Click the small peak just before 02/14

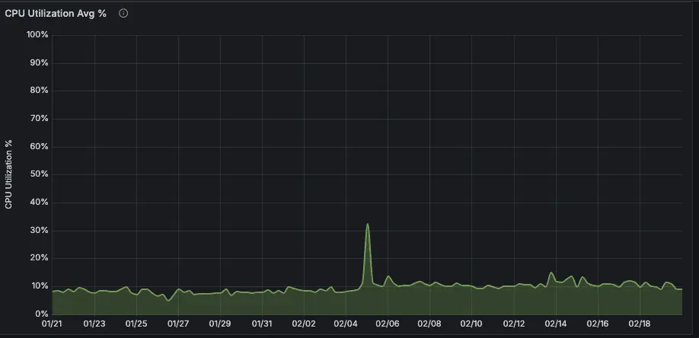click(x=551, y=273)
